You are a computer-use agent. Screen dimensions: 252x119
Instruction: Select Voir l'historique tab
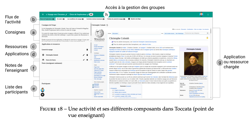(180, 33)
